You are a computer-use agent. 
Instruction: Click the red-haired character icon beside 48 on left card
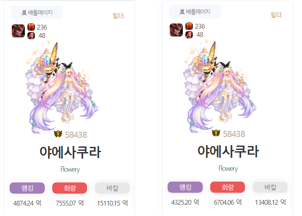[x=31, y=36]
